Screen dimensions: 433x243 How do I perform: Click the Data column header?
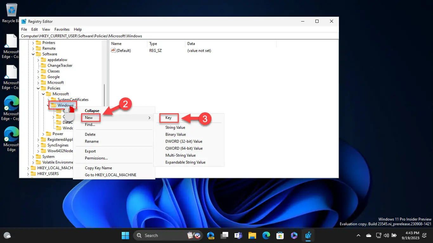pos(231,44)
